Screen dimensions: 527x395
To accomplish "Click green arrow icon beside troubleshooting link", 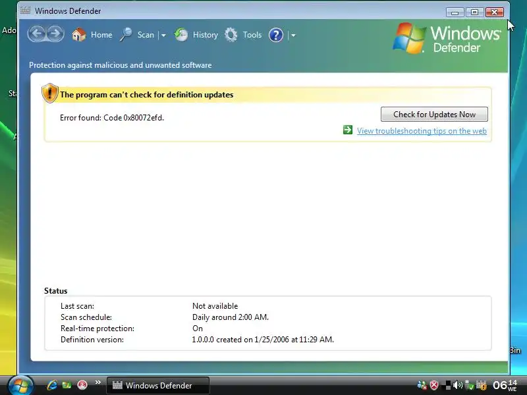I will [x=348, y=130].
